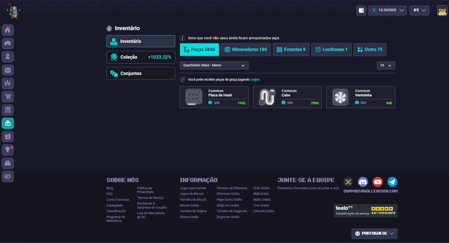This screenshot has width=449, height=243.
Task: Open the trophy icon with notification dot
Action: [x=8, y=150]
